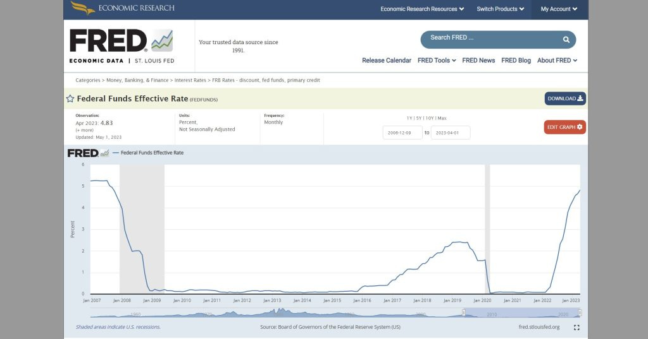648x339 pixels.
Task: Click 'Shaded areas indicate U.S. recessions' text
Action: [x=118, y=327]
